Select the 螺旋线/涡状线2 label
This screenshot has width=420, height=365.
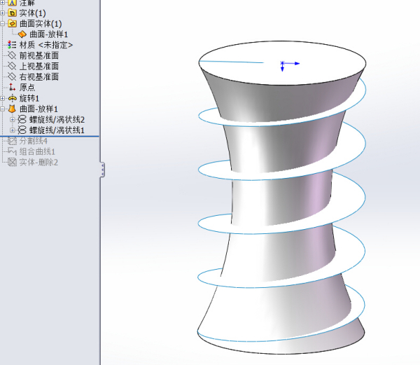click(57, 120)
